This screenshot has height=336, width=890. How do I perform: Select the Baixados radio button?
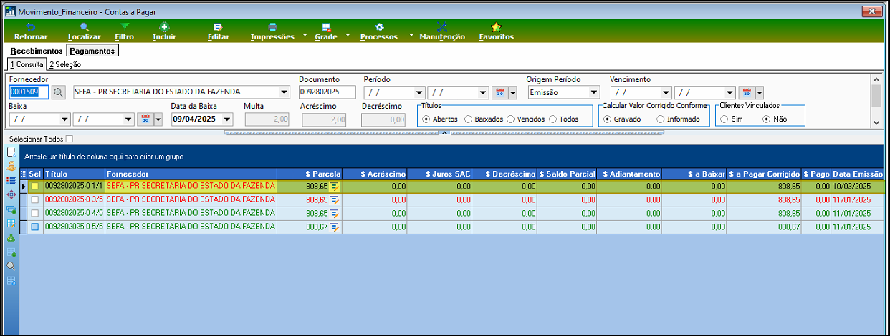coord(469,119)
